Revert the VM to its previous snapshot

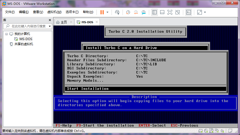tap(136, 12)
